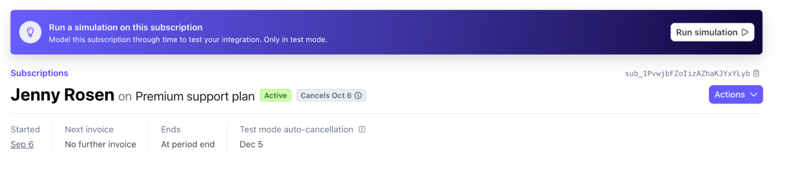Screen dimensions: 786x169
Task: Open the Actions dropdown menu
Action: (x=736, y=95)
